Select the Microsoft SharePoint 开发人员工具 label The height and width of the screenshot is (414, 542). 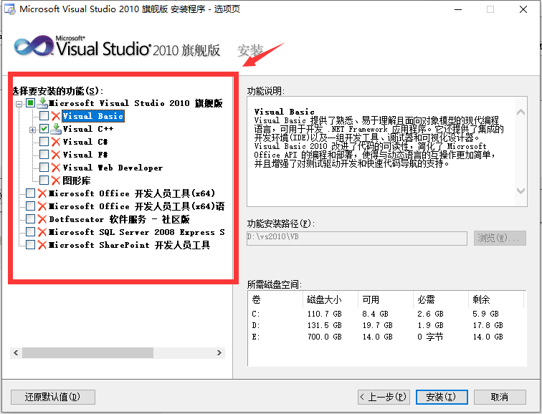[x=129, y=245]
